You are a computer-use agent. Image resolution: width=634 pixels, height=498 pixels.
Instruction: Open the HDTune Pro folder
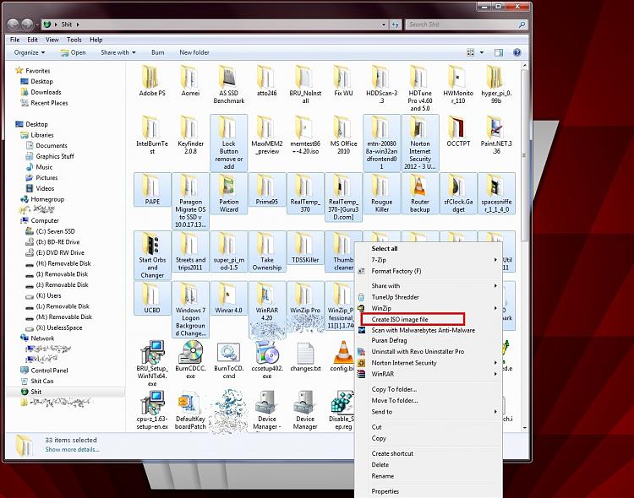pyautogui.click(x=420, y=88)
